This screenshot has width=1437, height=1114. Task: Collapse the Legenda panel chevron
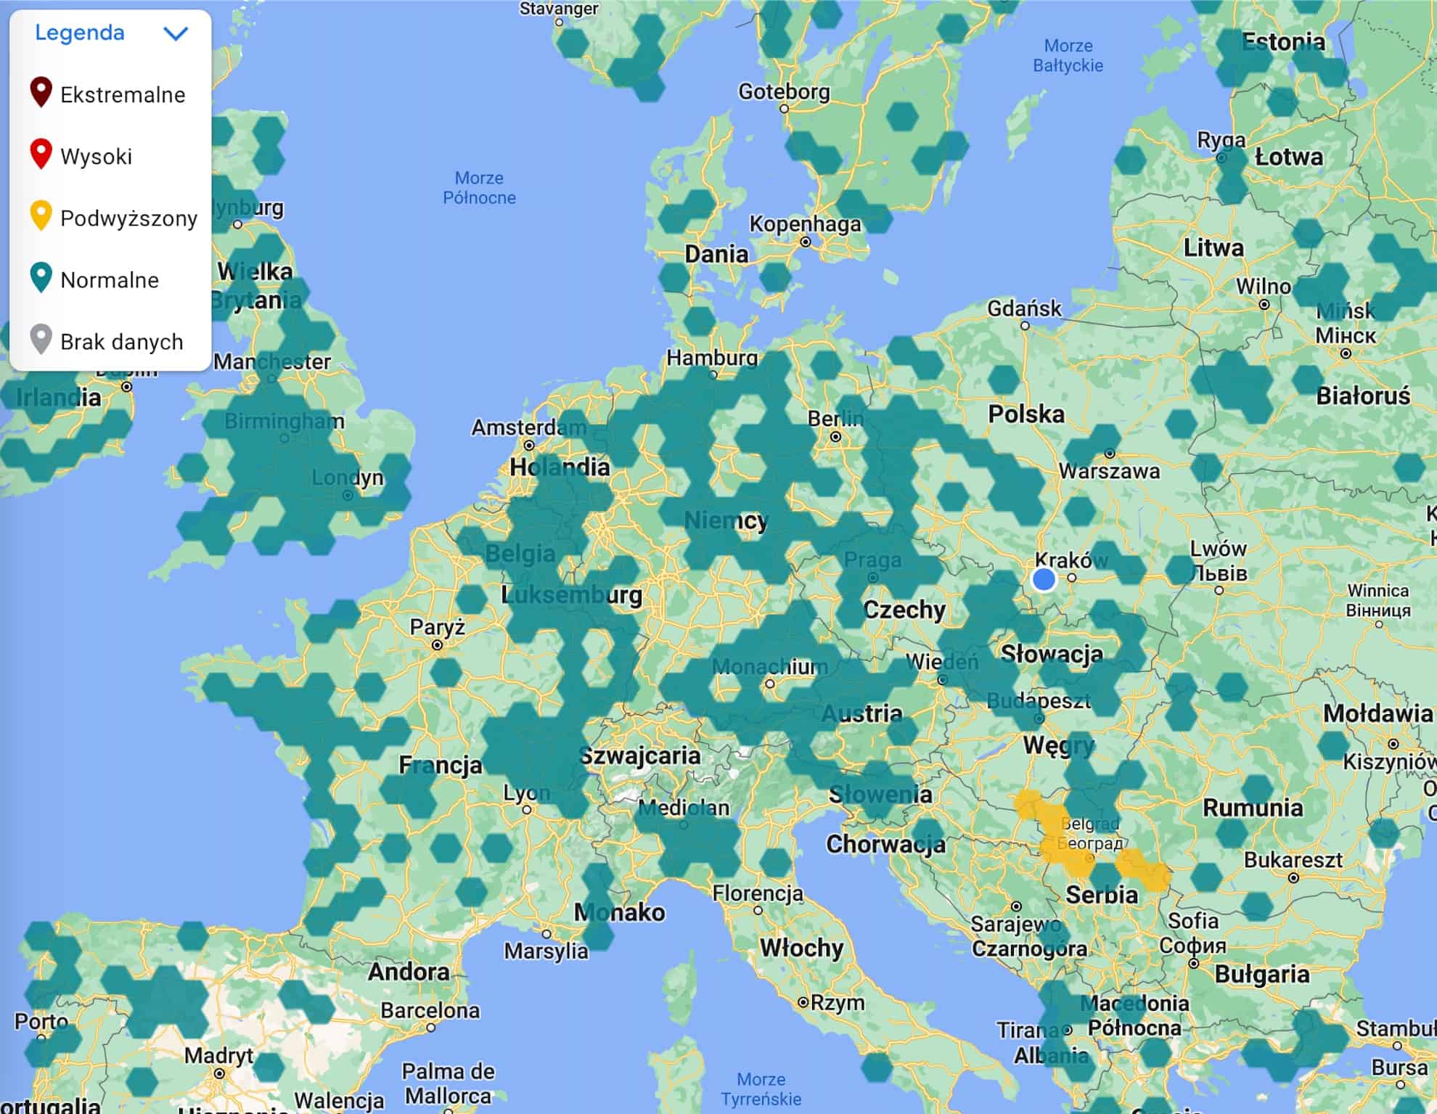pyautogui.click(x=176, y=33)
